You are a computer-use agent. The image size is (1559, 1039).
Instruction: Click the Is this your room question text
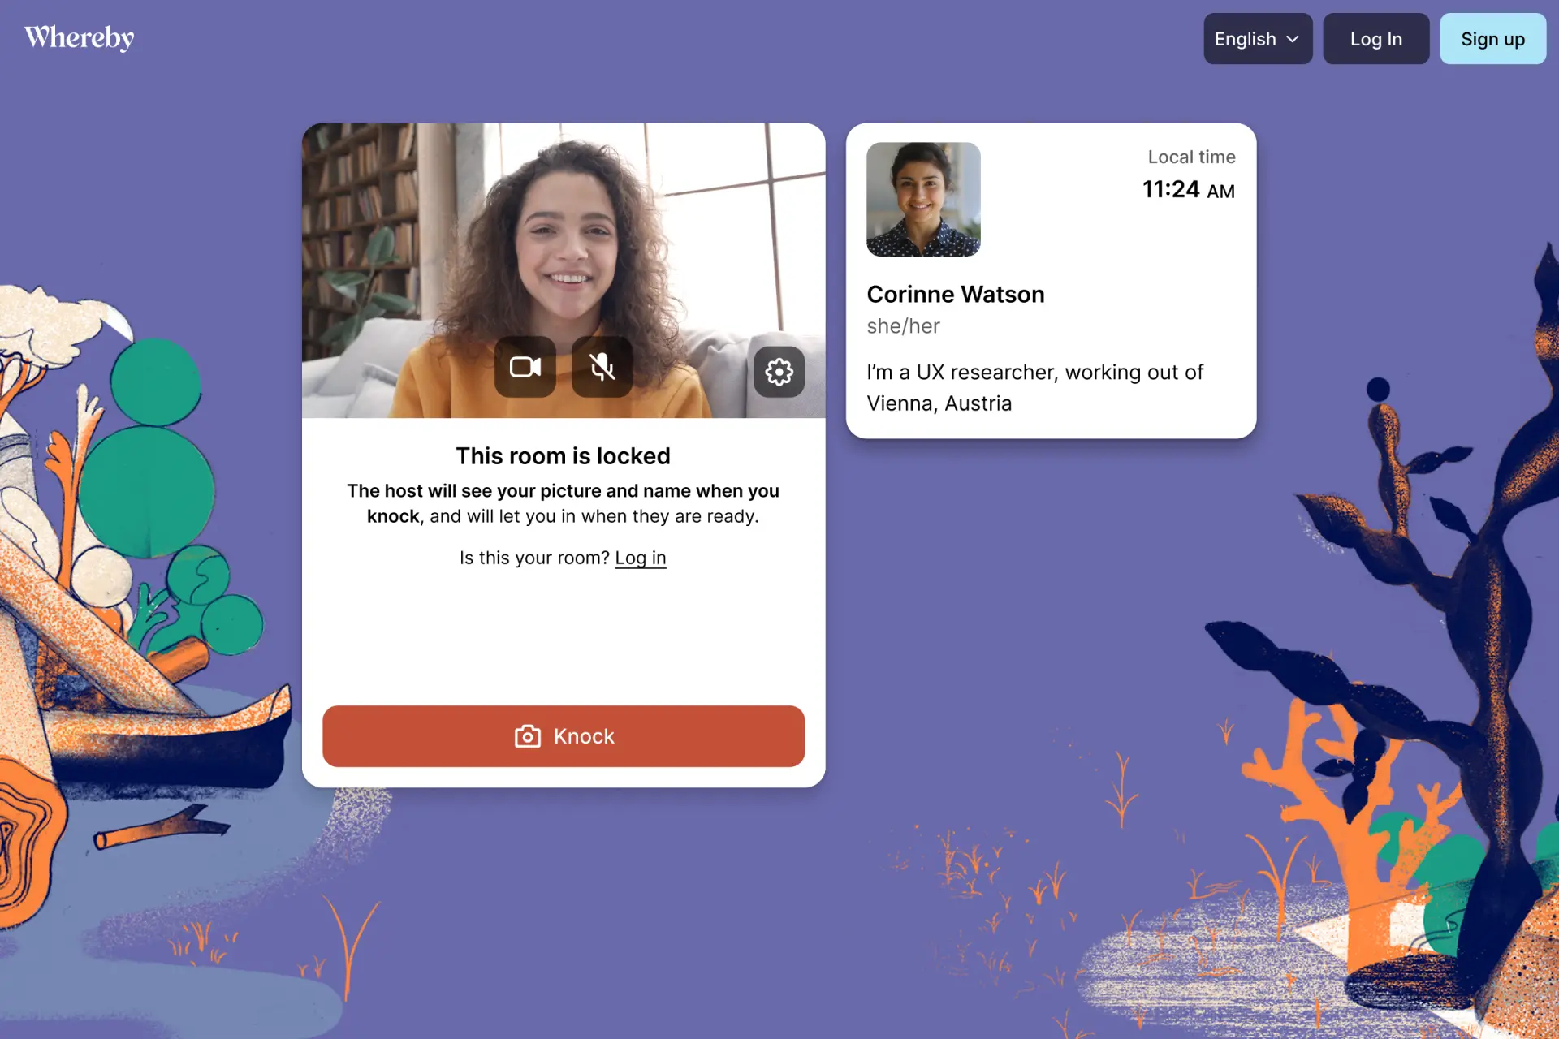[534, 558]
